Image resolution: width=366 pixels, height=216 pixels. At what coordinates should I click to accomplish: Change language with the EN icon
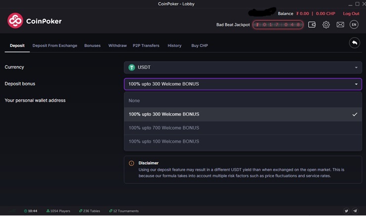pyautogui.click(x=354, y=25)
